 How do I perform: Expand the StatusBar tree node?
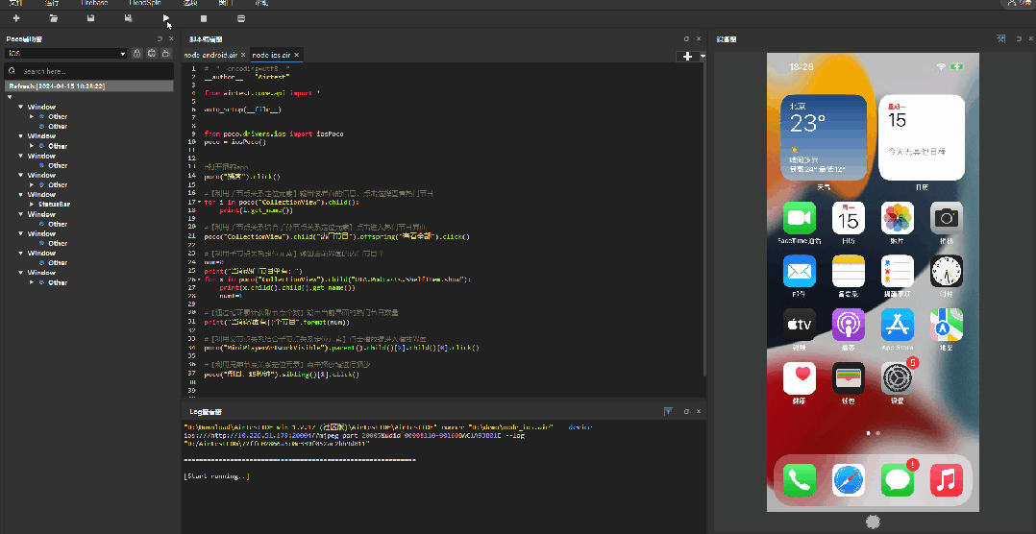tap(31, 204)
